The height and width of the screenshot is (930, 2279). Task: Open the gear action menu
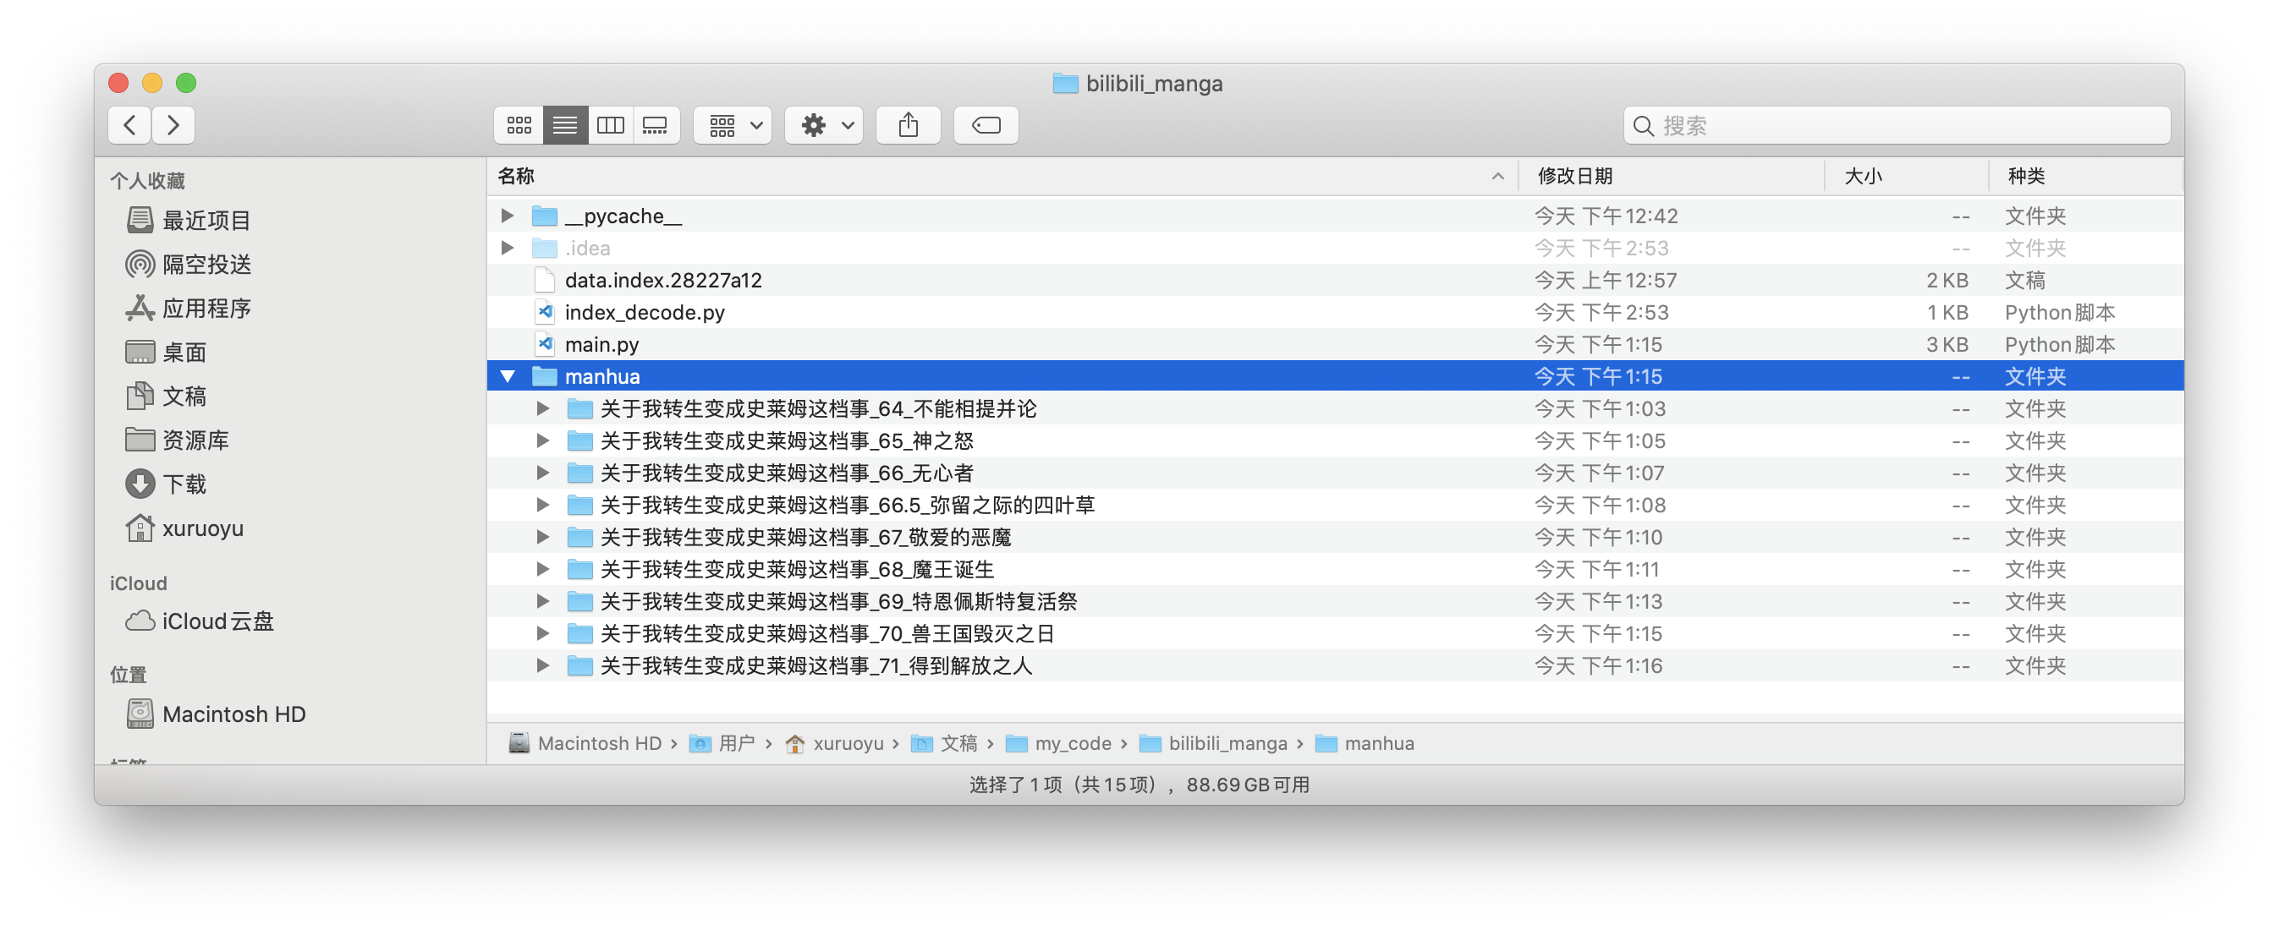(x=825, y=125)
